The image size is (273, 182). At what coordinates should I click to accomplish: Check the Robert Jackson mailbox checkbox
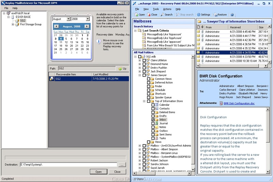(144, 161)
